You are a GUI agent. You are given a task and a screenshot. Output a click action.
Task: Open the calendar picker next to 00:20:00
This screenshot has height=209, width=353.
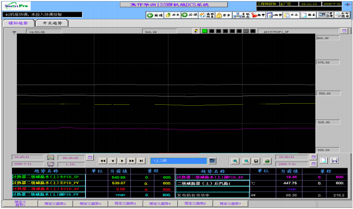[90, 156]
